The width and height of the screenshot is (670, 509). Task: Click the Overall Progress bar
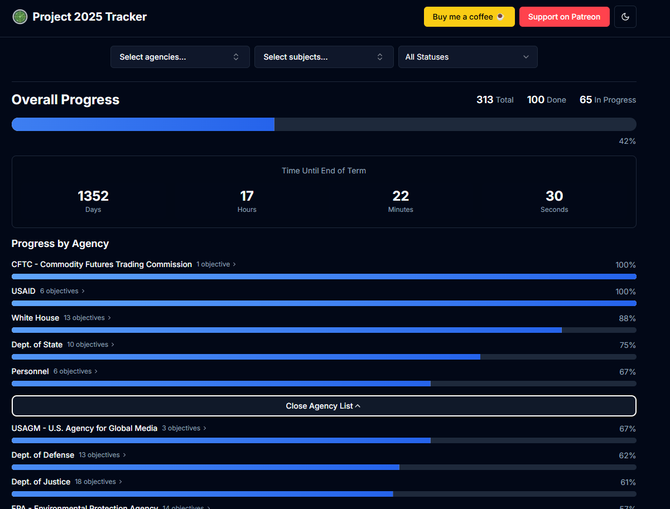(x=324, y=124)
